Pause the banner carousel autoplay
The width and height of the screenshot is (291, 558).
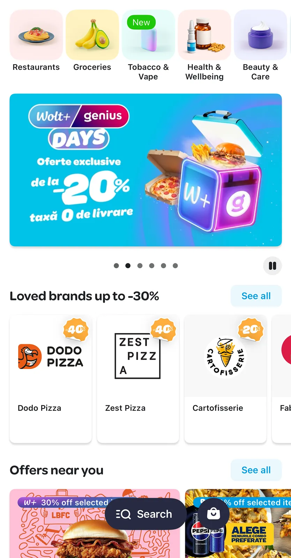pos(273,266)
